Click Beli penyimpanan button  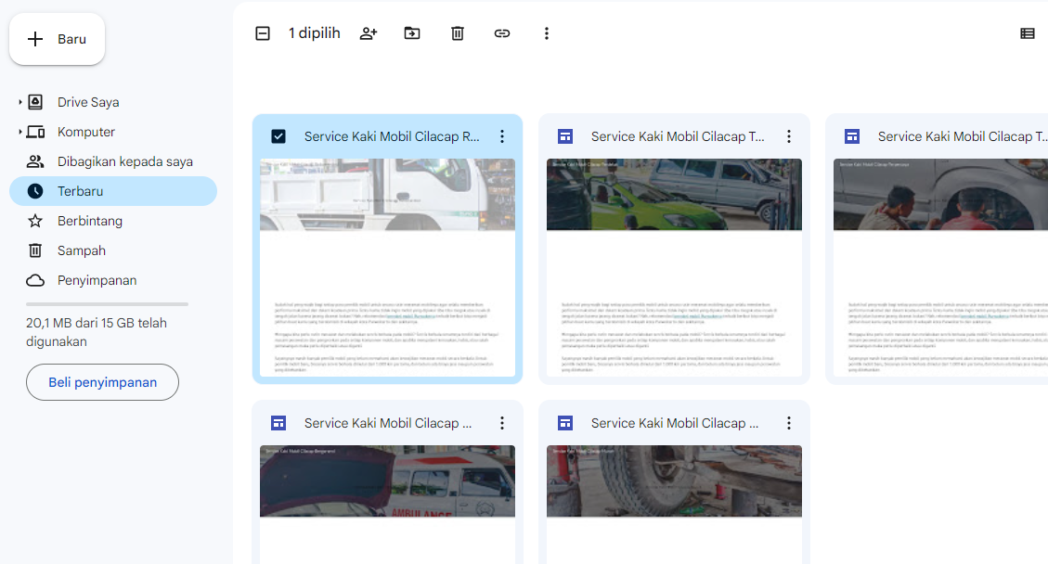[102, 382]
